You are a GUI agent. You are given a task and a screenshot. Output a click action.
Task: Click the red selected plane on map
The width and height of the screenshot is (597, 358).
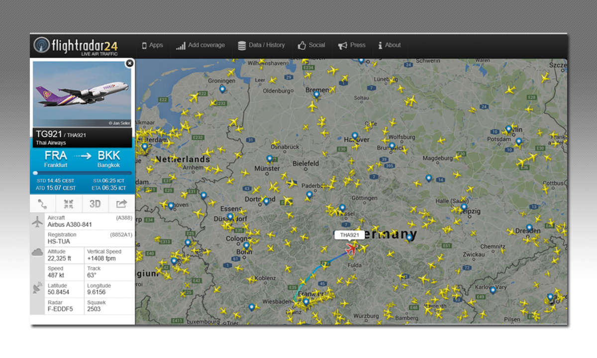[x=351, y=248]
